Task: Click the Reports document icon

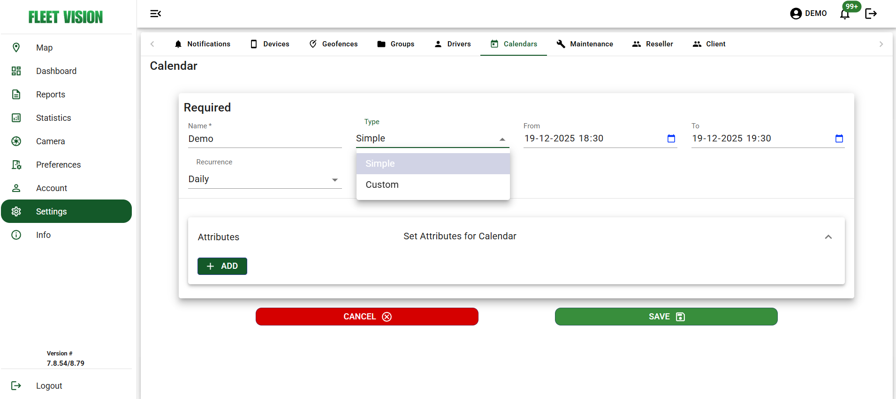Action: pyautogui.click(x=16, y=94)
